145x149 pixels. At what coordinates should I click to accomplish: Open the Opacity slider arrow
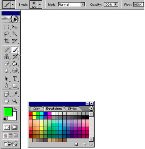pos(116,5)
